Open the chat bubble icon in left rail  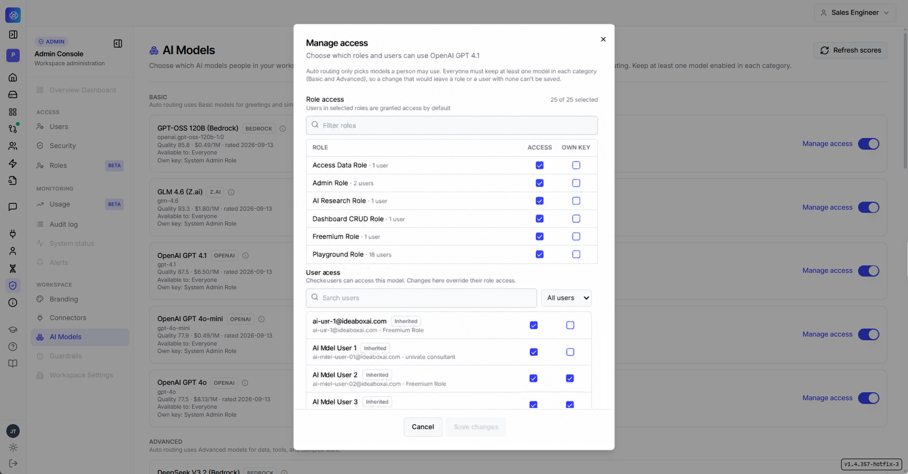(13, 207)
